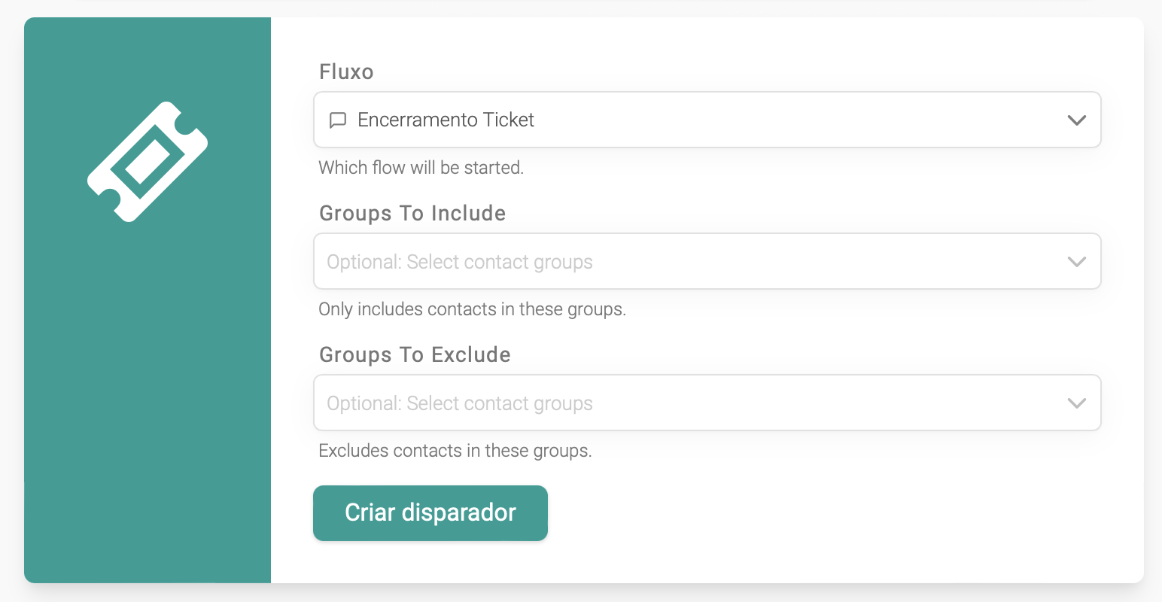1162x602 pixels.
Task: Click the placeholder text in Groups To Exclude
Action: point(460,403)
